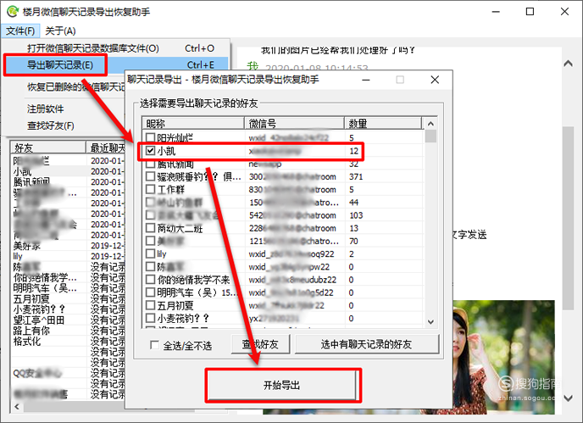Click 选中有聊天记录的好友 button

pos(367,344)
